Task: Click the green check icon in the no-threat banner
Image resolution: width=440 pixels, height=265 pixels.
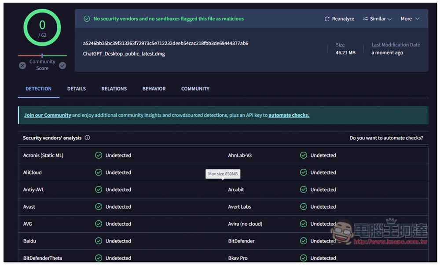Action: pyautogui.click(x=87, y=19)
